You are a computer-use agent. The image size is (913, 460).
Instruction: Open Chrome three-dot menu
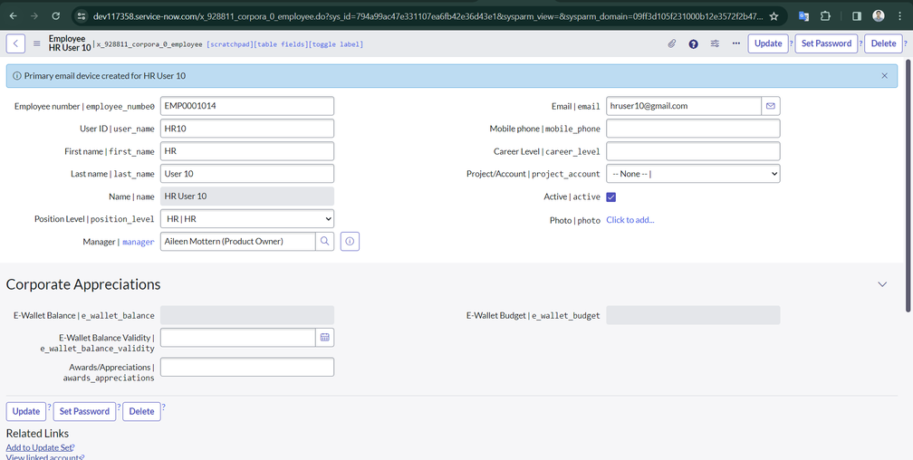point(900,16)
